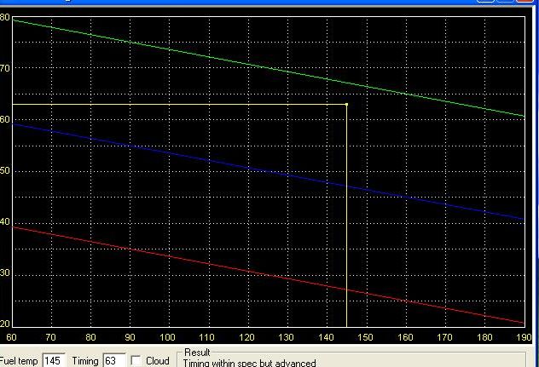Click the x-axis label 100
This screenshot has height=367, width=539.
point(167,337)
